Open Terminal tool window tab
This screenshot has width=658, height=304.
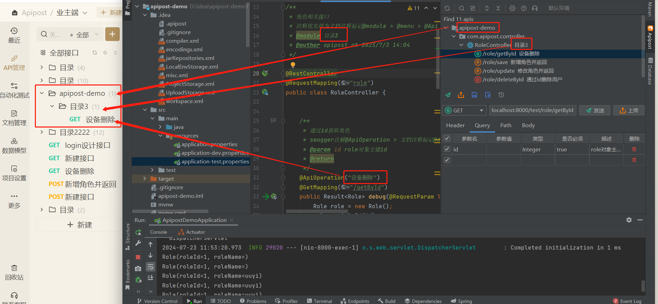(x=320, y=301)
